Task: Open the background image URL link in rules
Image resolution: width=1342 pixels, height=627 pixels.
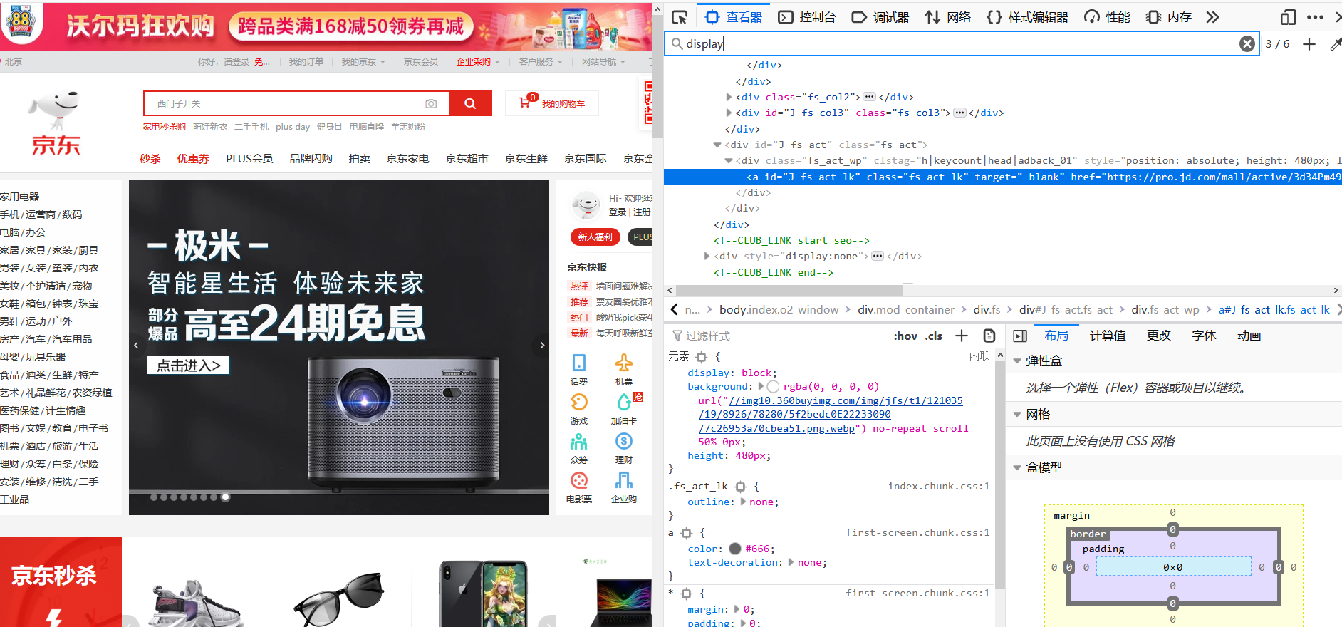Action: point(831,415)
